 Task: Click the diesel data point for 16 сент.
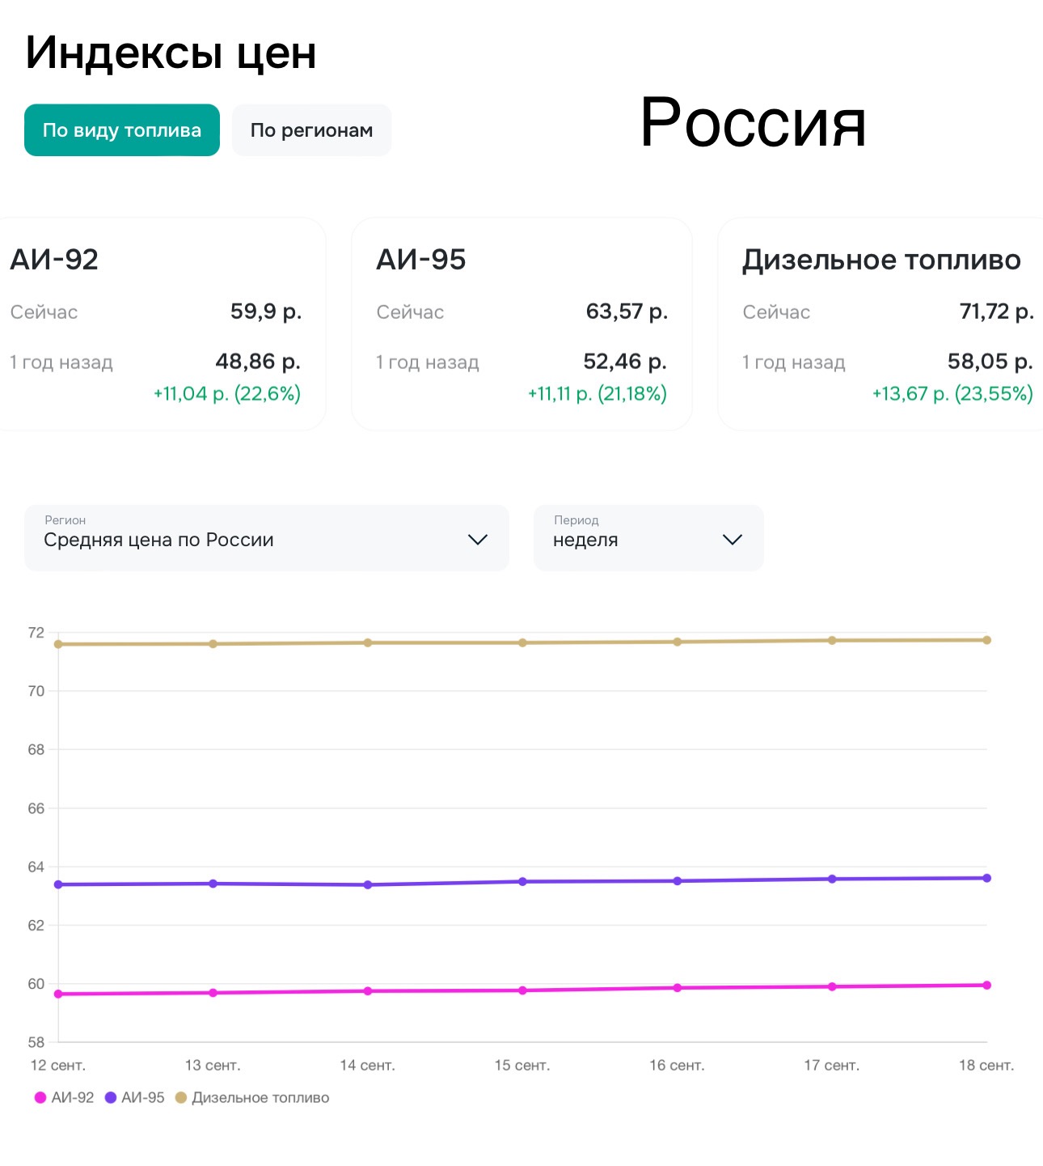coord(678,642)
